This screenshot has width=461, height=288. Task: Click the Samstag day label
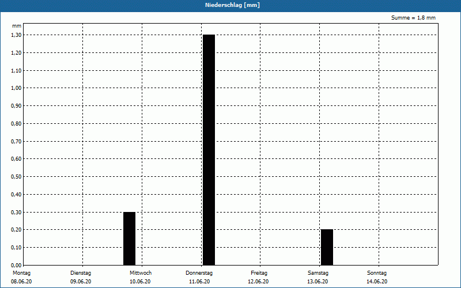click(x=318, y=273)
